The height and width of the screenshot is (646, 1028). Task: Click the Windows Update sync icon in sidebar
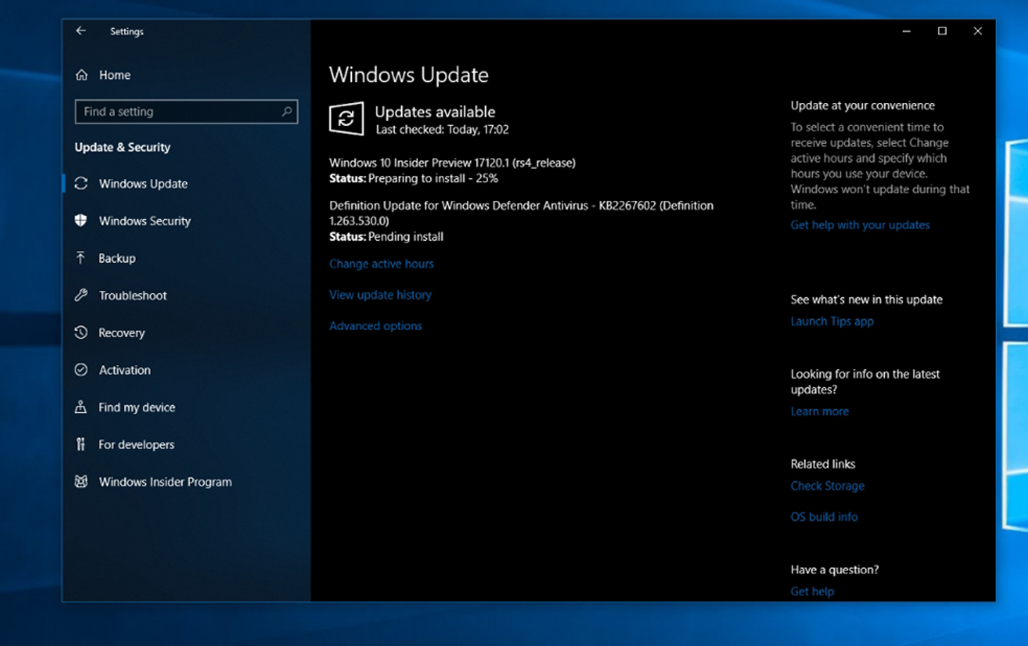click(x=81, y=183)
